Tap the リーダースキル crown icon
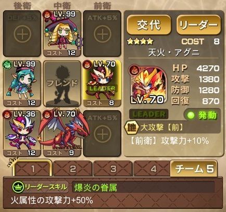Screen dimensions: 226x212 coord(18,187)
